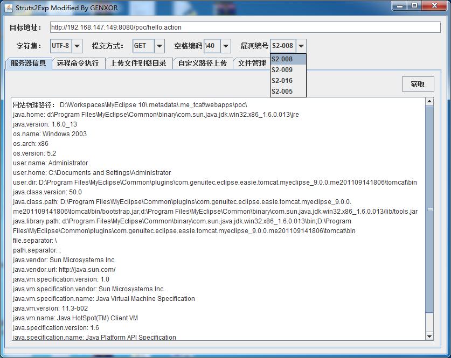Click the Java icon in title bar
Screen dimensions: 451x358
9,8
